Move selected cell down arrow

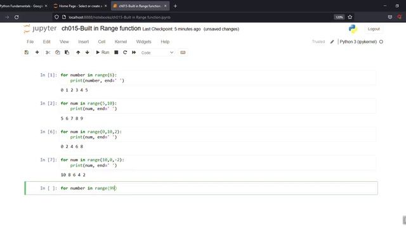point(88,53)
